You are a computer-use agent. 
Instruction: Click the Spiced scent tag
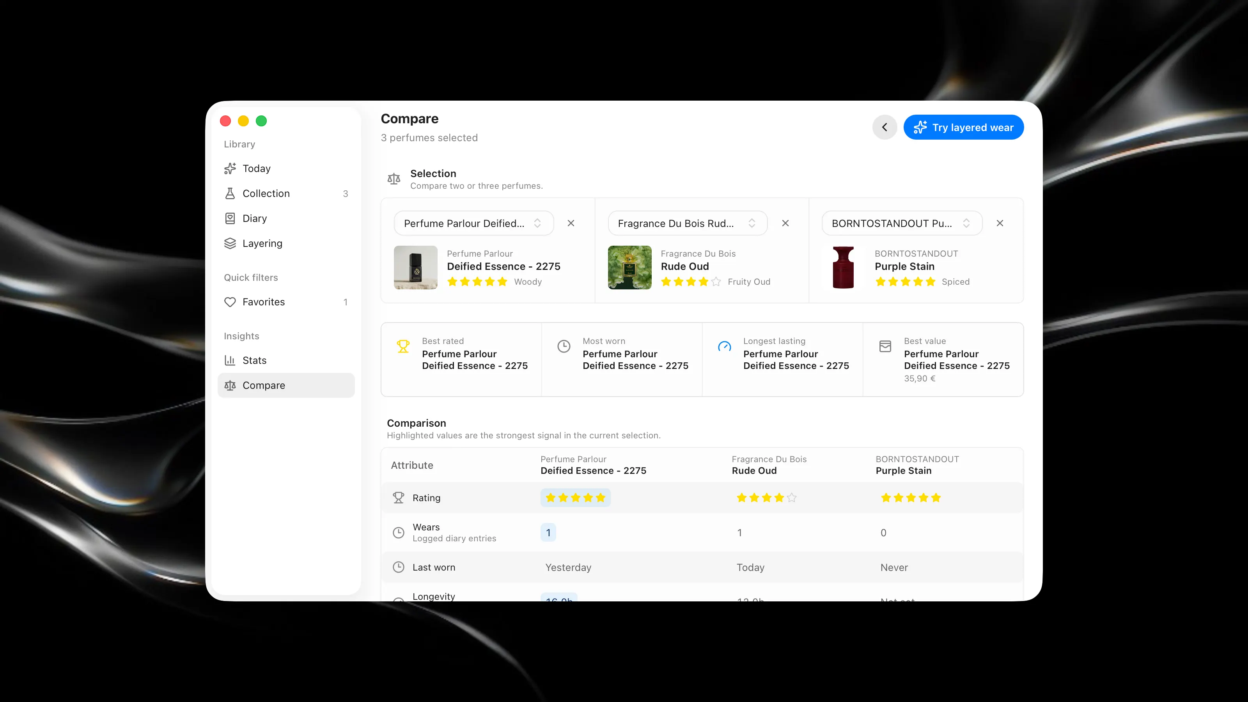tap(955, 282)
